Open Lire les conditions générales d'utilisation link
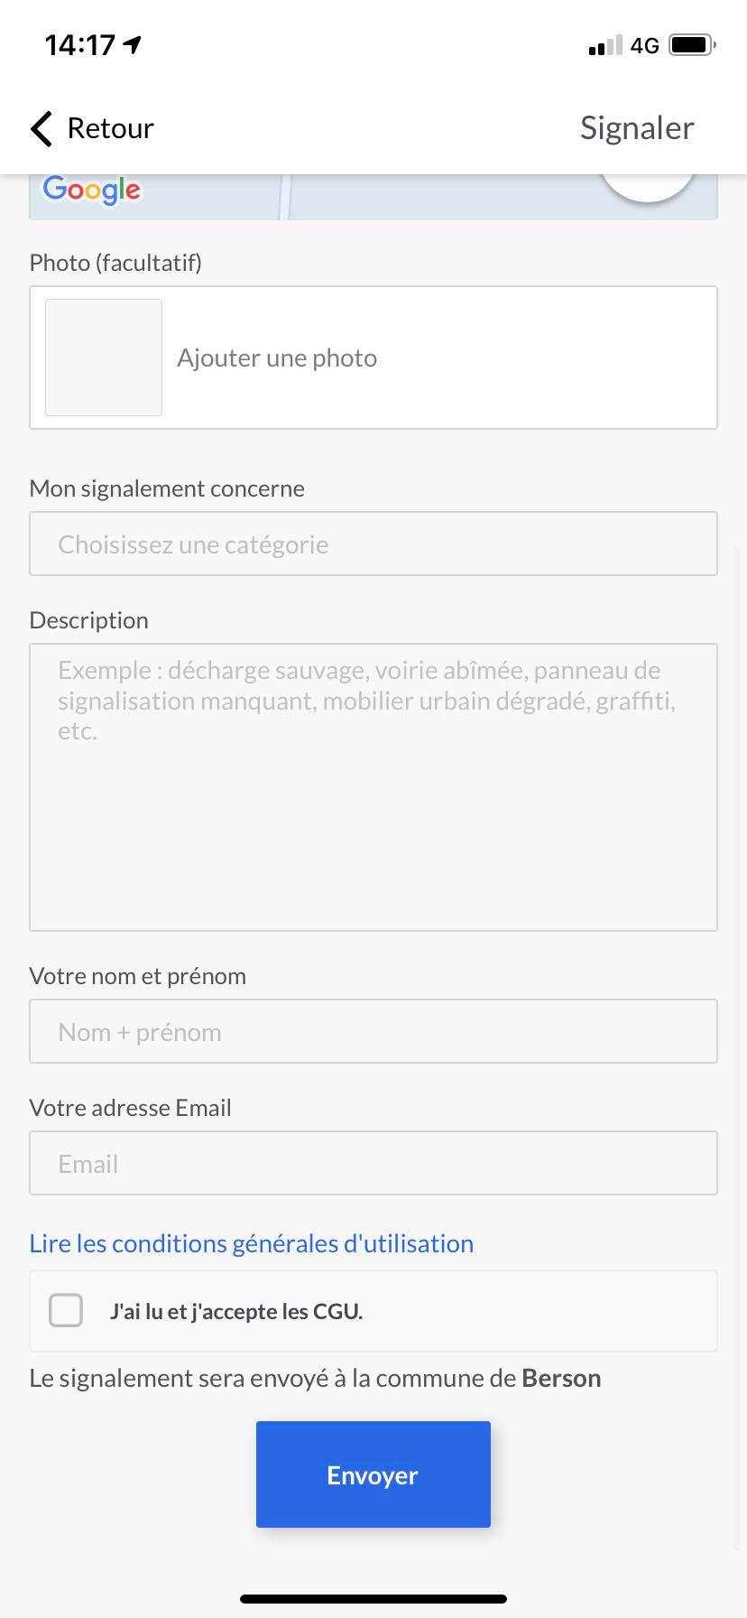The height and width of the screenshot is (1618, 747). pos(252,1243)
